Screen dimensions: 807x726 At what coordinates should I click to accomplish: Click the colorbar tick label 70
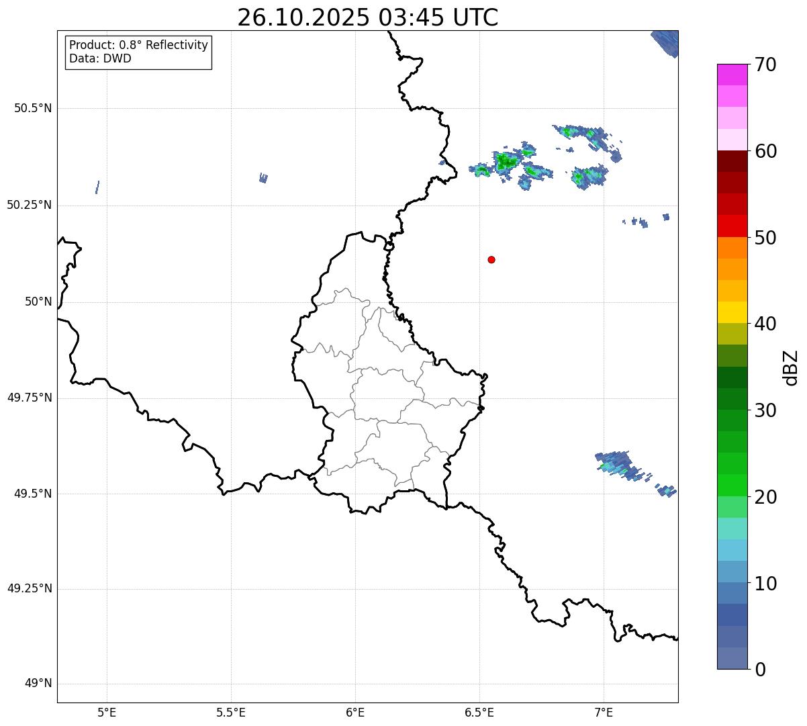[x=764, y=65]
